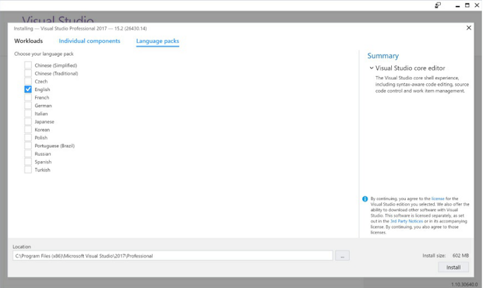
Task: Browse for install location with ellipsis button
Action: coord(342,255)
